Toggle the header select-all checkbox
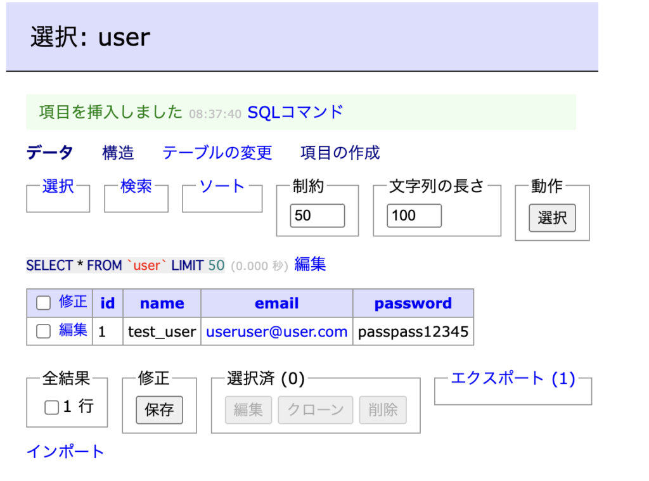Image resolution: width=649 pixels, height=481 pixels. point(44,302)
